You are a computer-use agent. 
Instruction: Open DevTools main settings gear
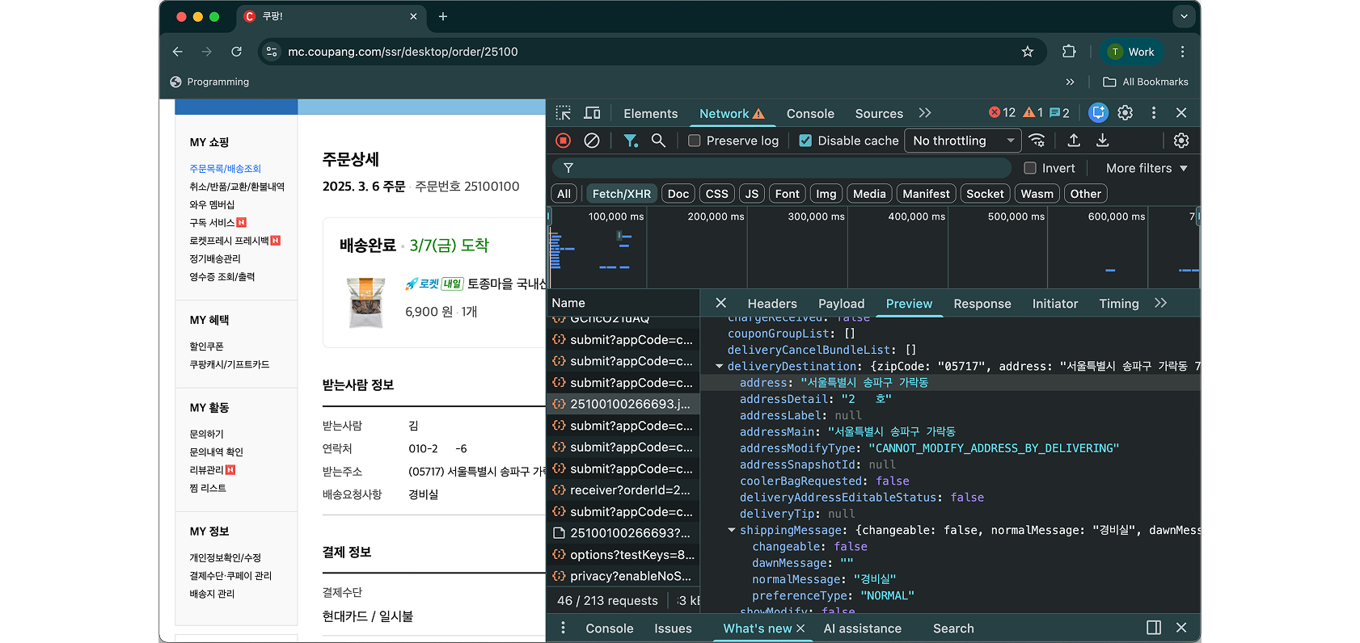coord(1126,113)
